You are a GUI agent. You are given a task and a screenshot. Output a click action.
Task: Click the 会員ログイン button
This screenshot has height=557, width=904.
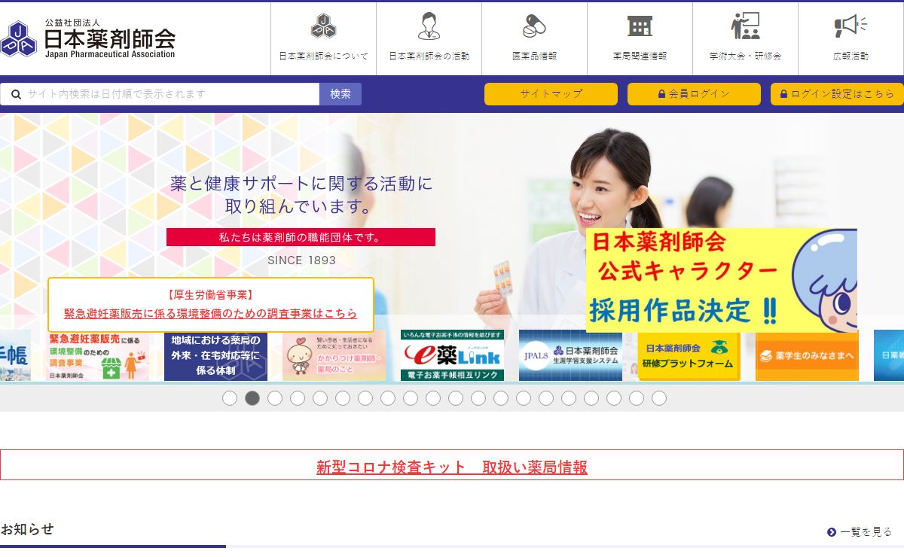tap(694, 94)
